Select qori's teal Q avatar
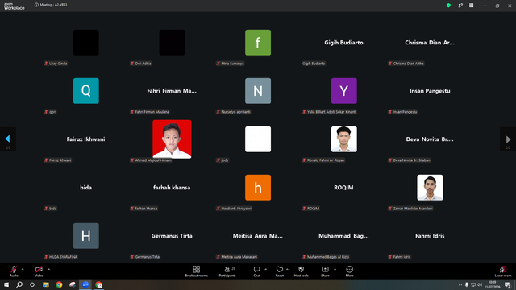This screenshot has width=516, height=290. point(86,91)
